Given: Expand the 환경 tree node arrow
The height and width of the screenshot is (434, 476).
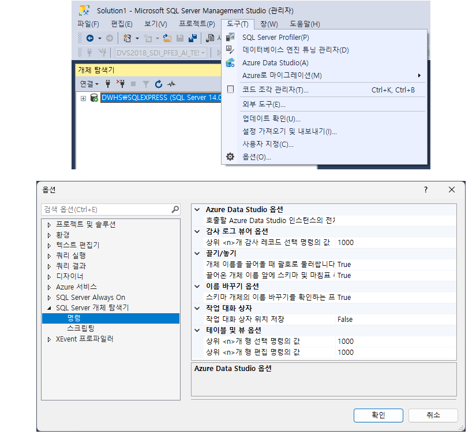Looking at the screenshot, I should pos(49,235).
